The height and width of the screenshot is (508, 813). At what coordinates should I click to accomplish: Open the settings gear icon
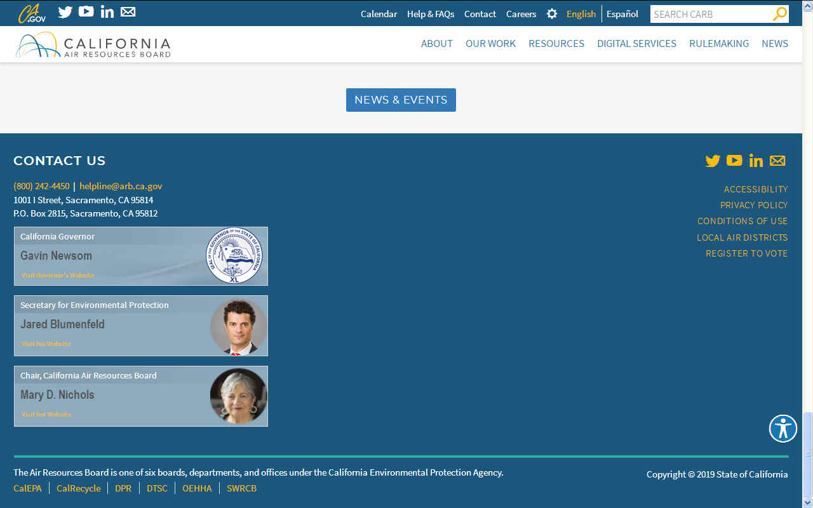point(552,14)
